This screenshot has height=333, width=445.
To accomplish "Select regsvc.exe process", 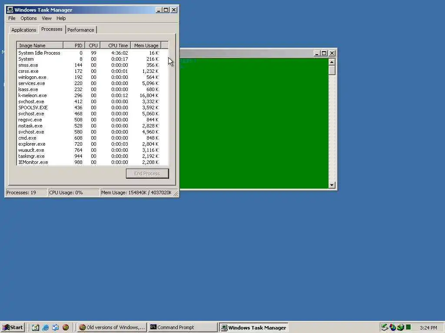I will pos(93,120).
